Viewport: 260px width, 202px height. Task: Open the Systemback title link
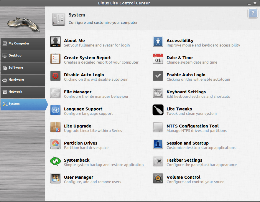(x=77, y=160)
